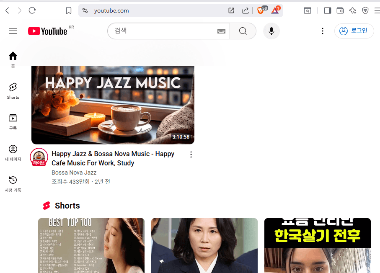Open the BEST TOP 100 short

point(91,246)
